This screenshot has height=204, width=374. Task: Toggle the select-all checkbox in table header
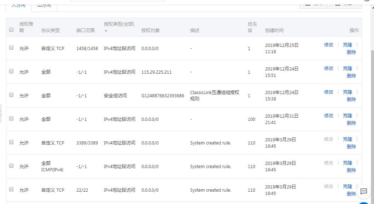(x=11, y=30)
